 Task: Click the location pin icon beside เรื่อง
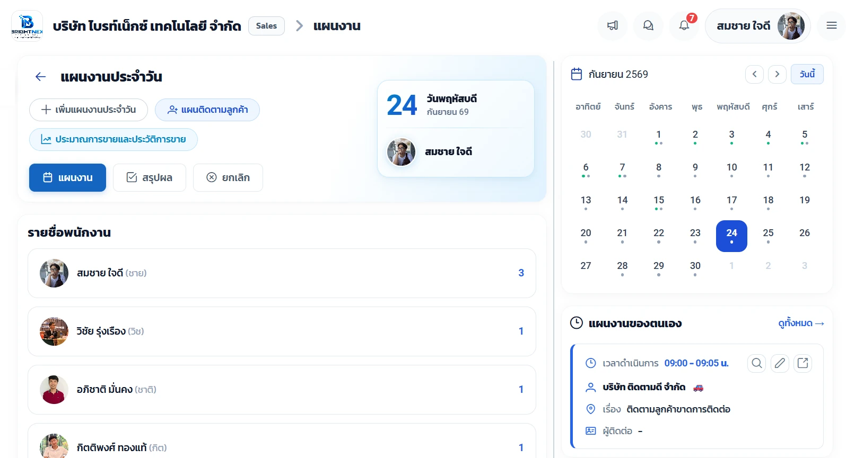(x=590, y=409)
